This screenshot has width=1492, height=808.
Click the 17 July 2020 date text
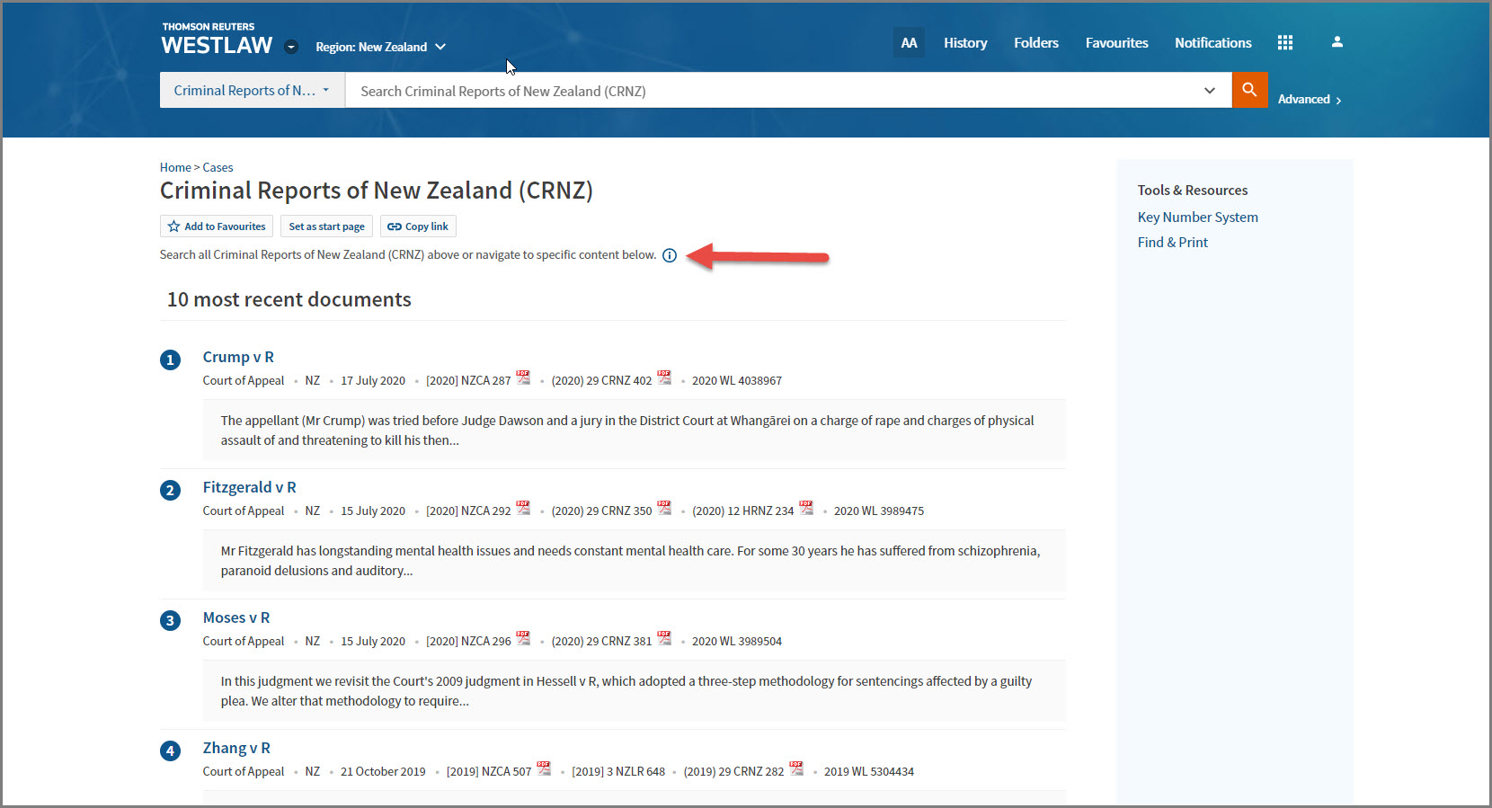373,381
